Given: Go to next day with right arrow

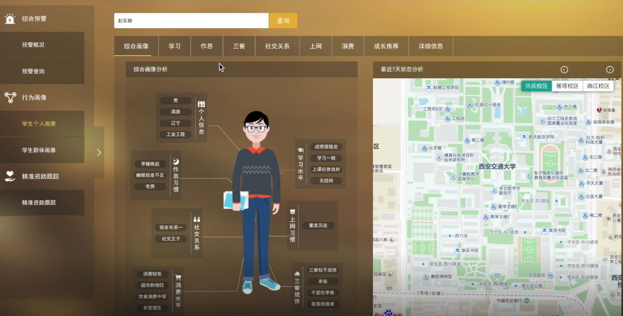Looking at the screenshot, I should coord(610,69).
